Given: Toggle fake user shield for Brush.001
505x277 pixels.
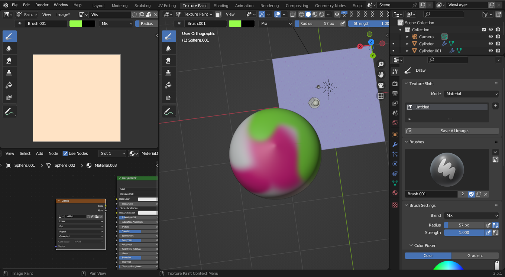Looking at the screenshot, I should point(472,194).
